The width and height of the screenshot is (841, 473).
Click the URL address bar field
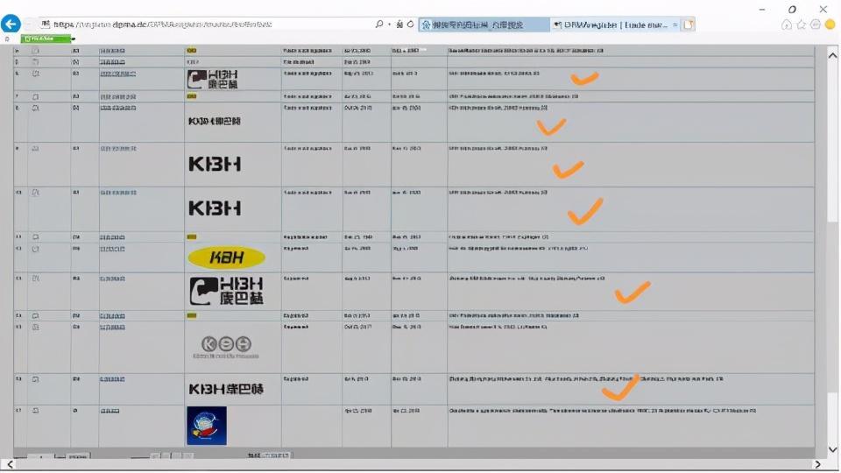pyautogui.click(x=201, y=25)
